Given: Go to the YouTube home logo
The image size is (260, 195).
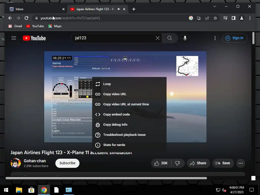Looking at the screenshot, I should [34, 38].
